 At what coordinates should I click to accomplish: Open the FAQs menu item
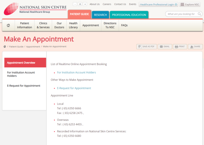pyautogui.click(x=124, y=25)
